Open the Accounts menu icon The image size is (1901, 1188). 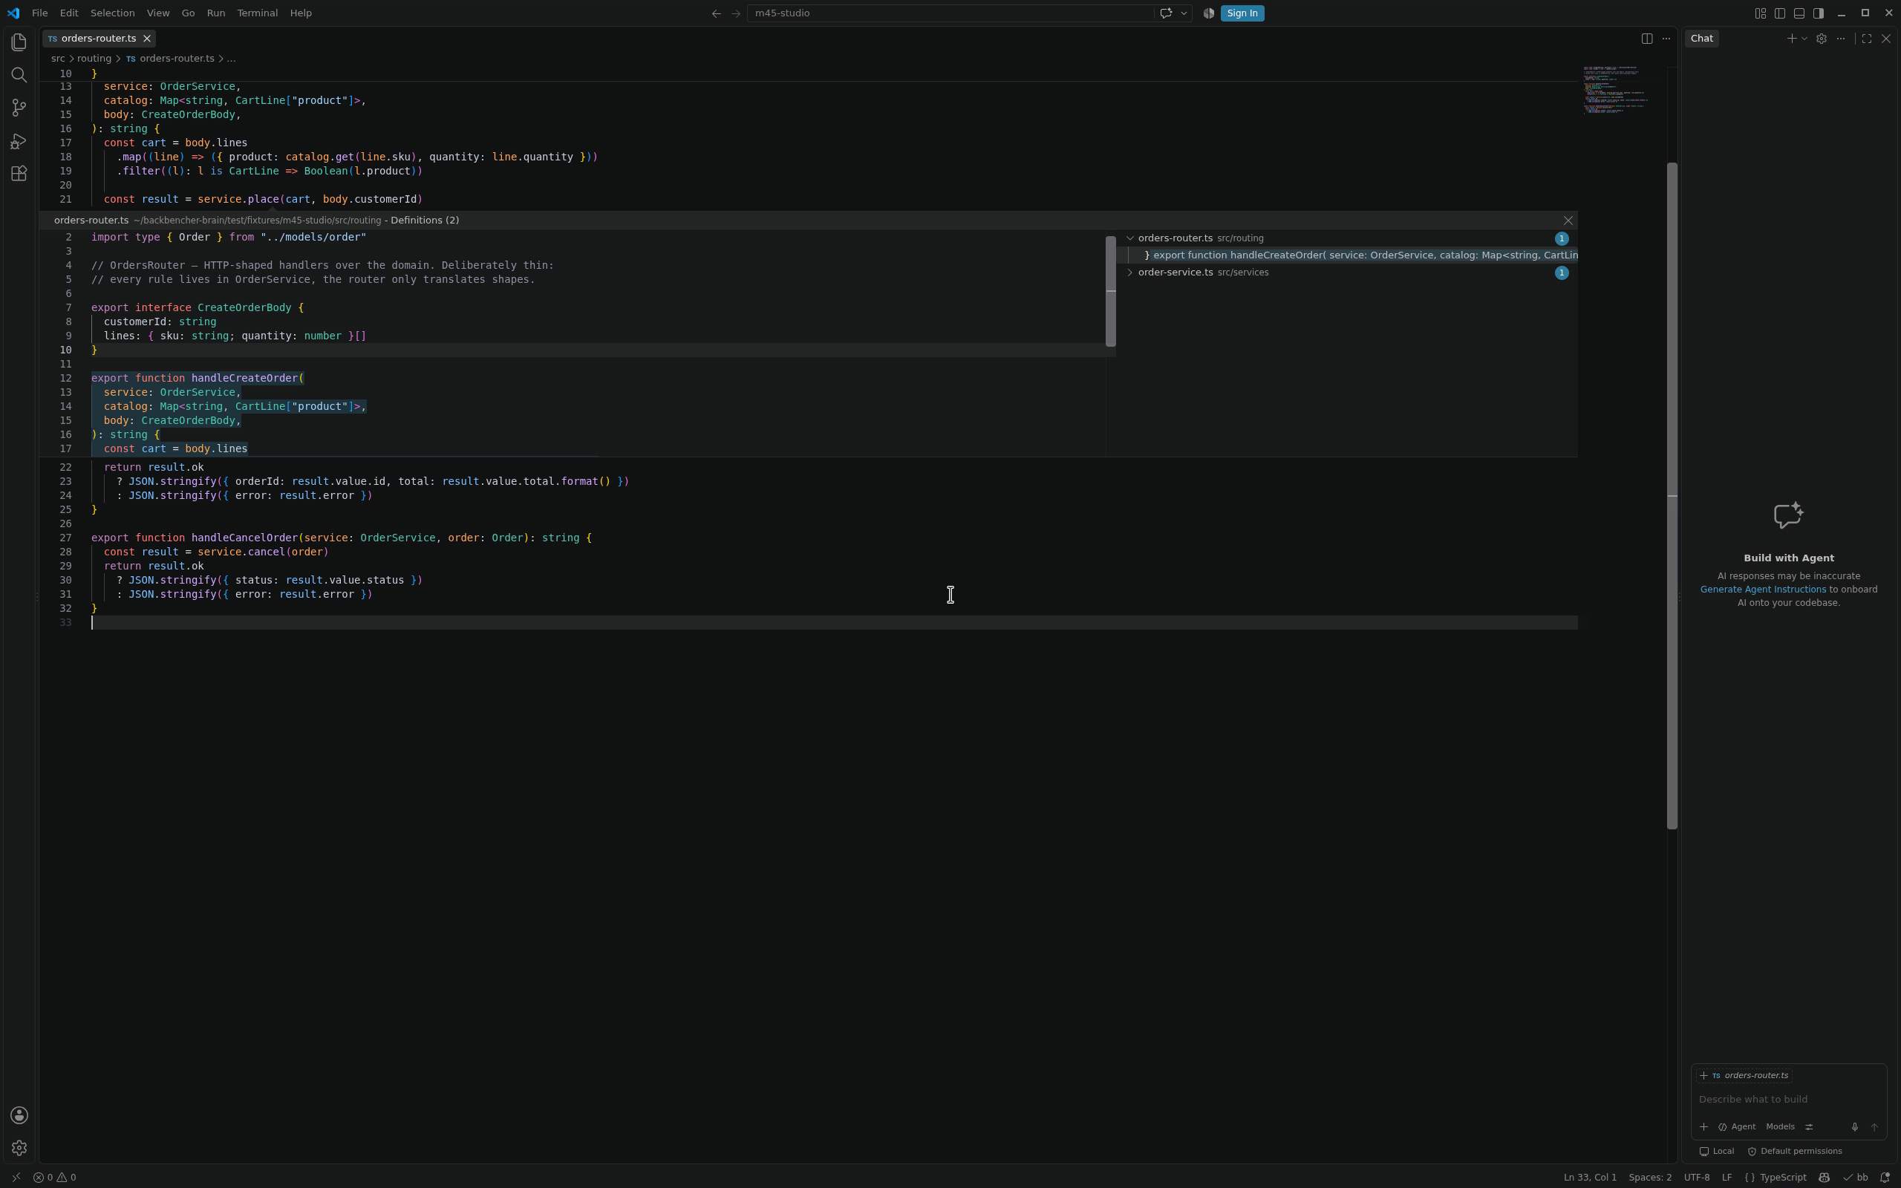point(19,1115)
